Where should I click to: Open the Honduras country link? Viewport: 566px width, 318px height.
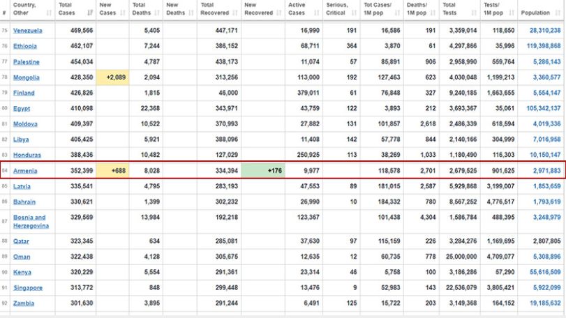[27, 155]
